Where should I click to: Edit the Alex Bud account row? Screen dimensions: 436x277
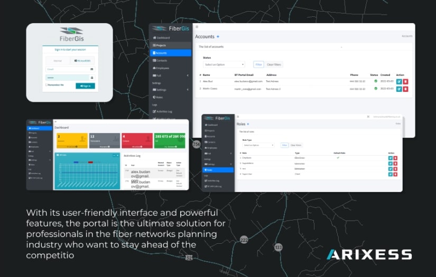click(x=399, y=82)
